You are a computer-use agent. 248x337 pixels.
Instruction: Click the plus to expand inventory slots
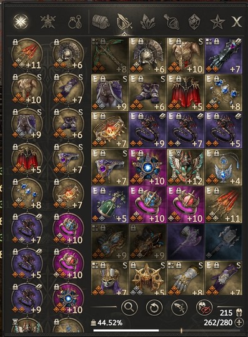(240, 323)
